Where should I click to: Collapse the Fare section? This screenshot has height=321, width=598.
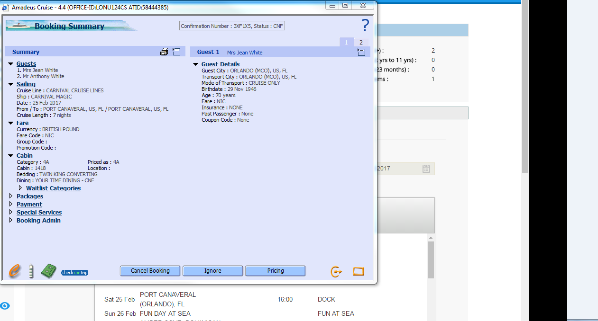click(x=10, y=123)
